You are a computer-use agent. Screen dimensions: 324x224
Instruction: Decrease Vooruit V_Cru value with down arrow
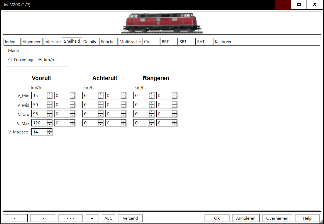tap(49, 115)
